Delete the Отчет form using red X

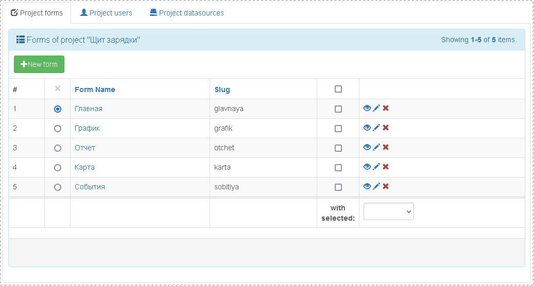point(386,147)
